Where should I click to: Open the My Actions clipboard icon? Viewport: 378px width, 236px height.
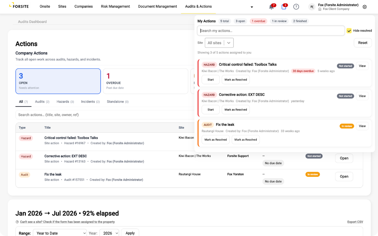[284, 7]
